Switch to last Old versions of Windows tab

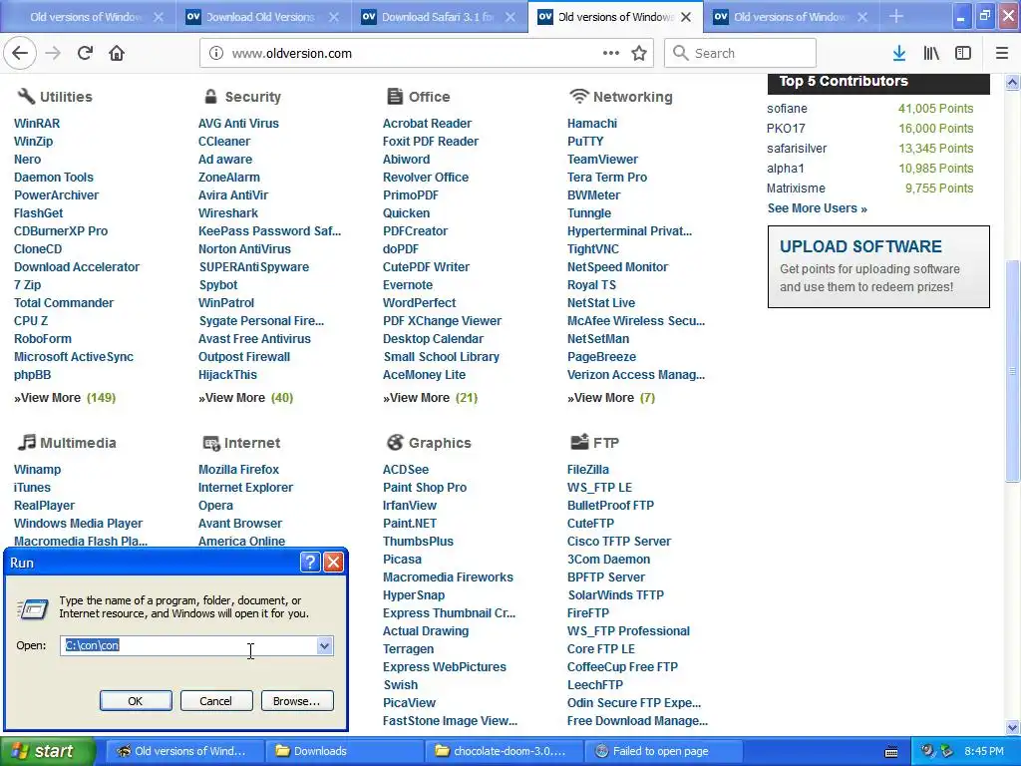791,17
